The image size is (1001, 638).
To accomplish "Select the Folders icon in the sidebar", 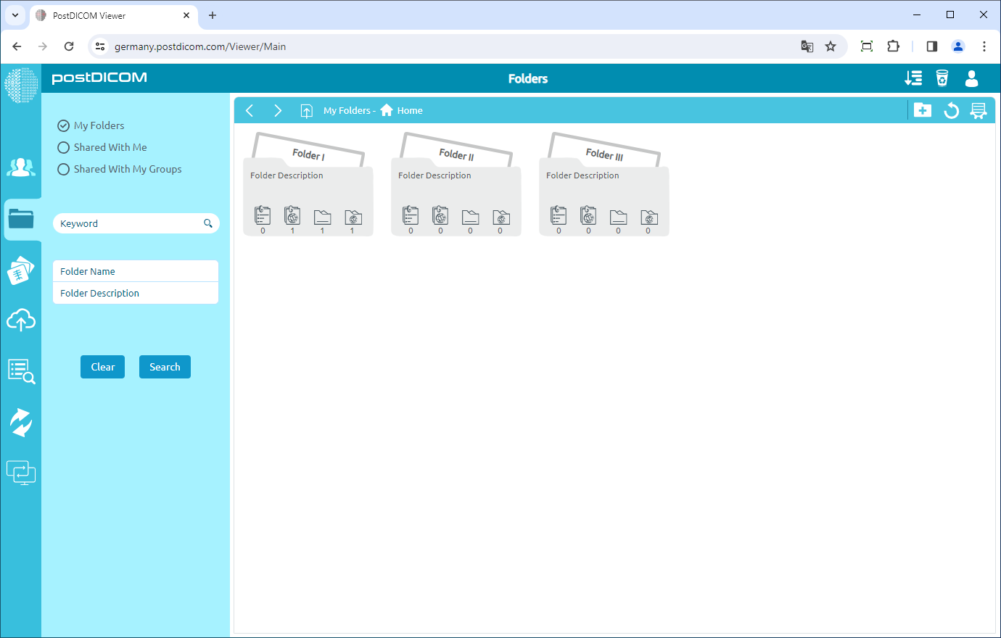I will (21, 219).
